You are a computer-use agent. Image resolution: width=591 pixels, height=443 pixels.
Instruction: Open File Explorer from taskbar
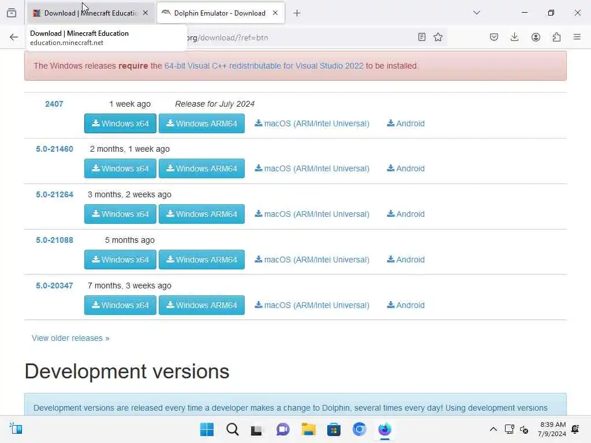(308, 429)
